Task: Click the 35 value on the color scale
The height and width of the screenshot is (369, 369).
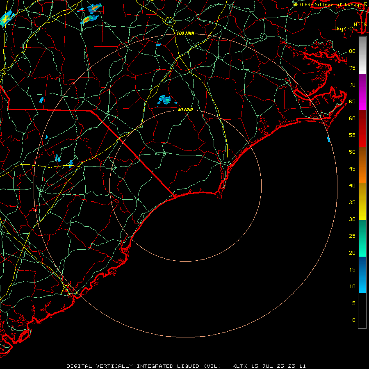Action: (352, 203)
